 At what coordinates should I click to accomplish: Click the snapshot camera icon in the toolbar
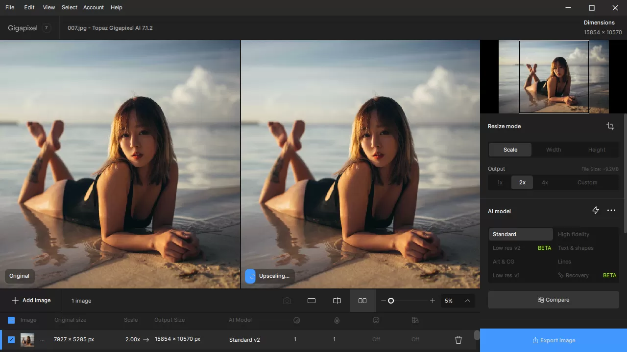point(287,301)
